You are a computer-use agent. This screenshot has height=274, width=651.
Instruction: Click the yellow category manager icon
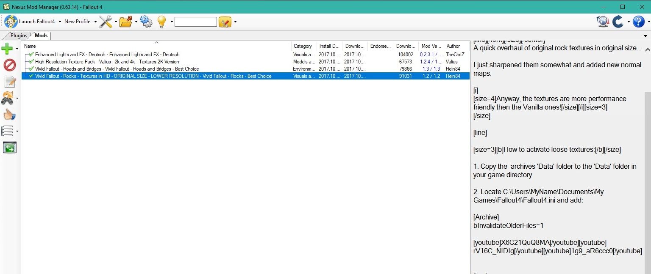225,22
